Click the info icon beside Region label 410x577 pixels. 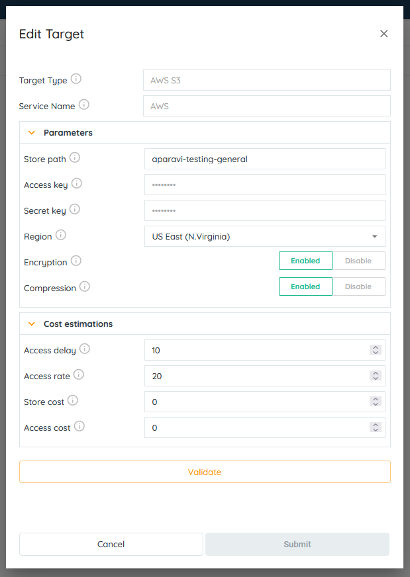click(61, 236)
